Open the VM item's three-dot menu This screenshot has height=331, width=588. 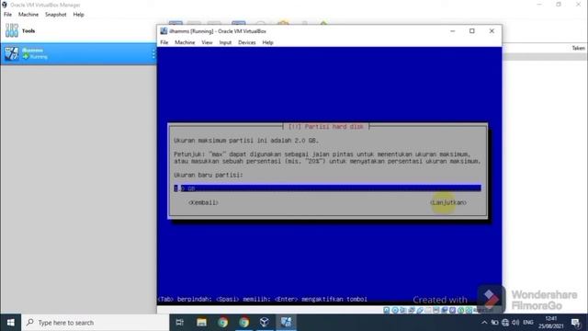pyautogui.click(x=153, y=54)
